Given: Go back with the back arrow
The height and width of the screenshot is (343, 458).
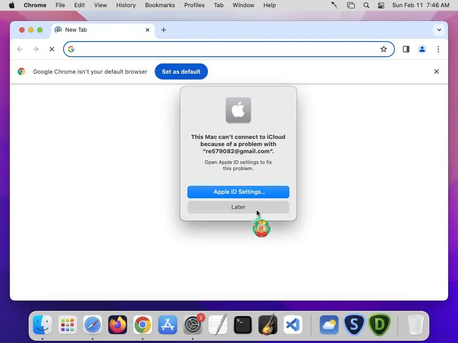Looking at the screenshot, I should pos(20,49).
